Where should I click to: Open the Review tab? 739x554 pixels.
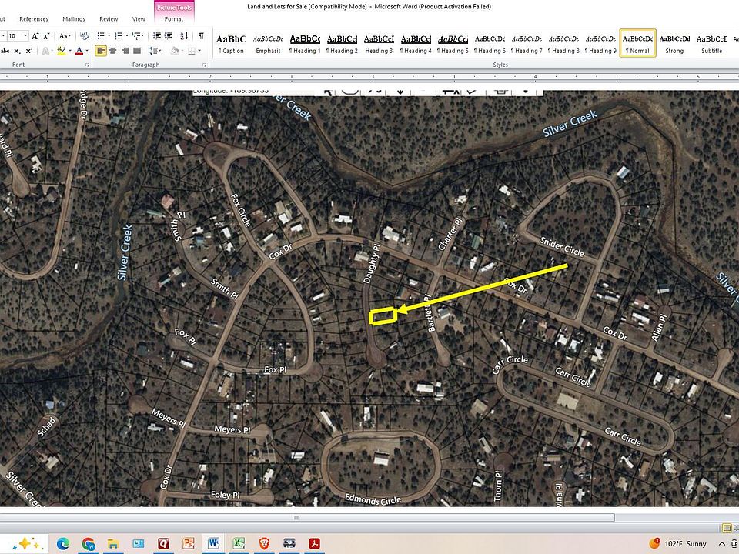point(109,18)
